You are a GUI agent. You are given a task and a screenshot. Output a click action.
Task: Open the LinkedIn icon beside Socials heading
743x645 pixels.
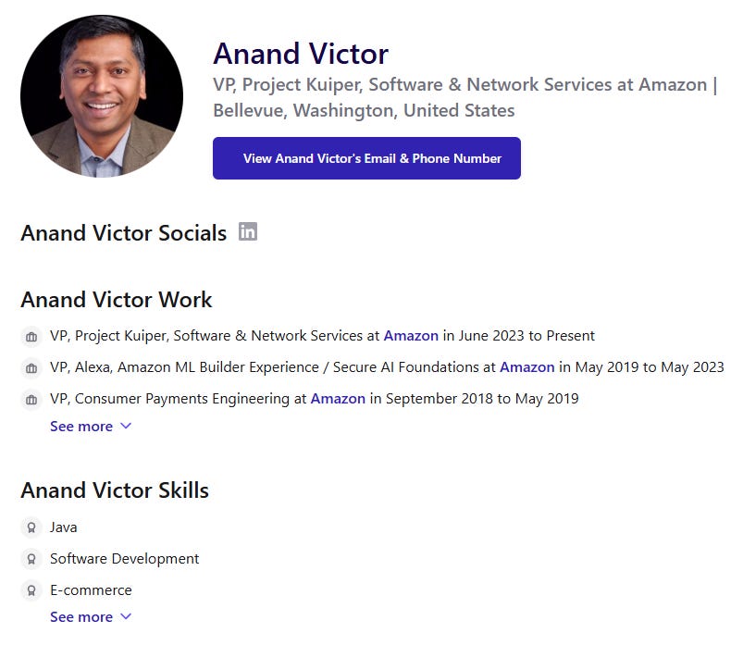click(x=247, y=231)
